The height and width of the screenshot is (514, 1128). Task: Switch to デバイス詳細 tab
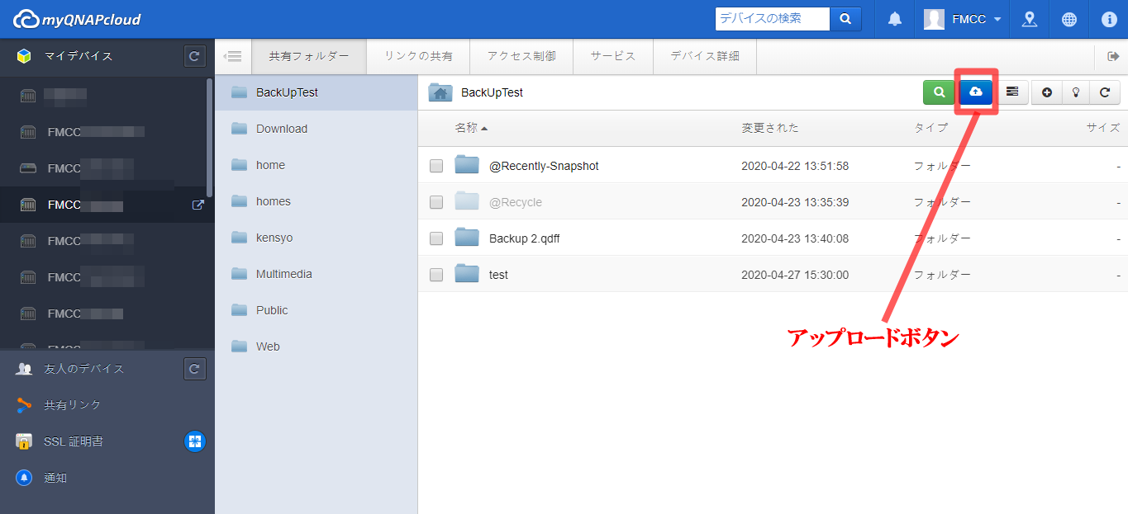[x=705, y=56]
